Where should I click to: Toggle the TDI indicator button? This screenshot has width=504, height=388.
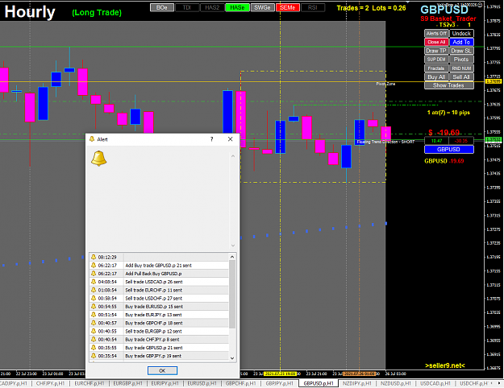coord(187,7)
